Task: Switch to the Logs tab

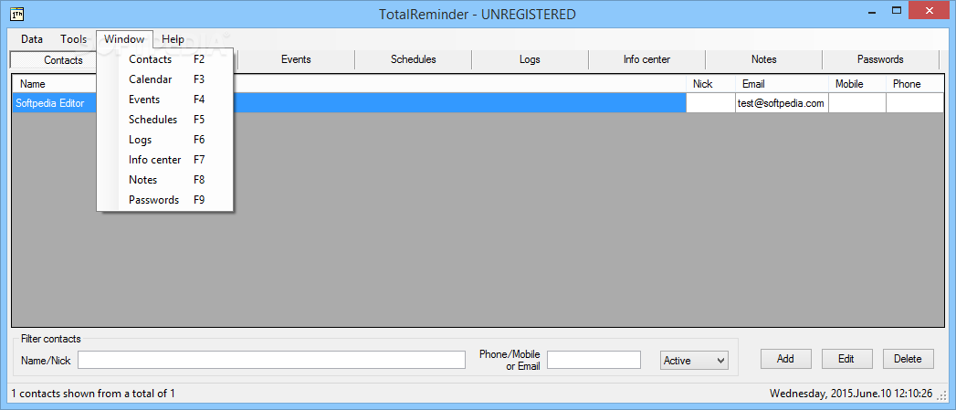Action: (x=530, y=59)
